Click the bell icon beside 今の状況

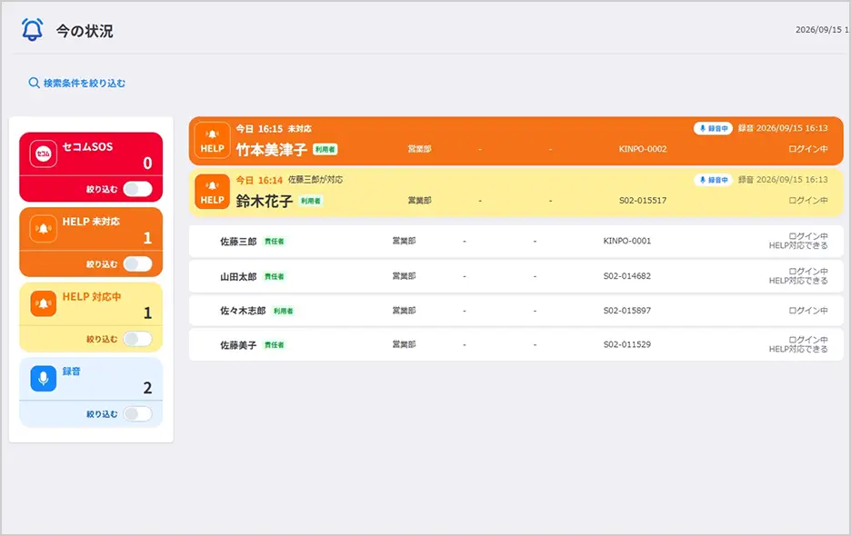[x=32, y=30]
